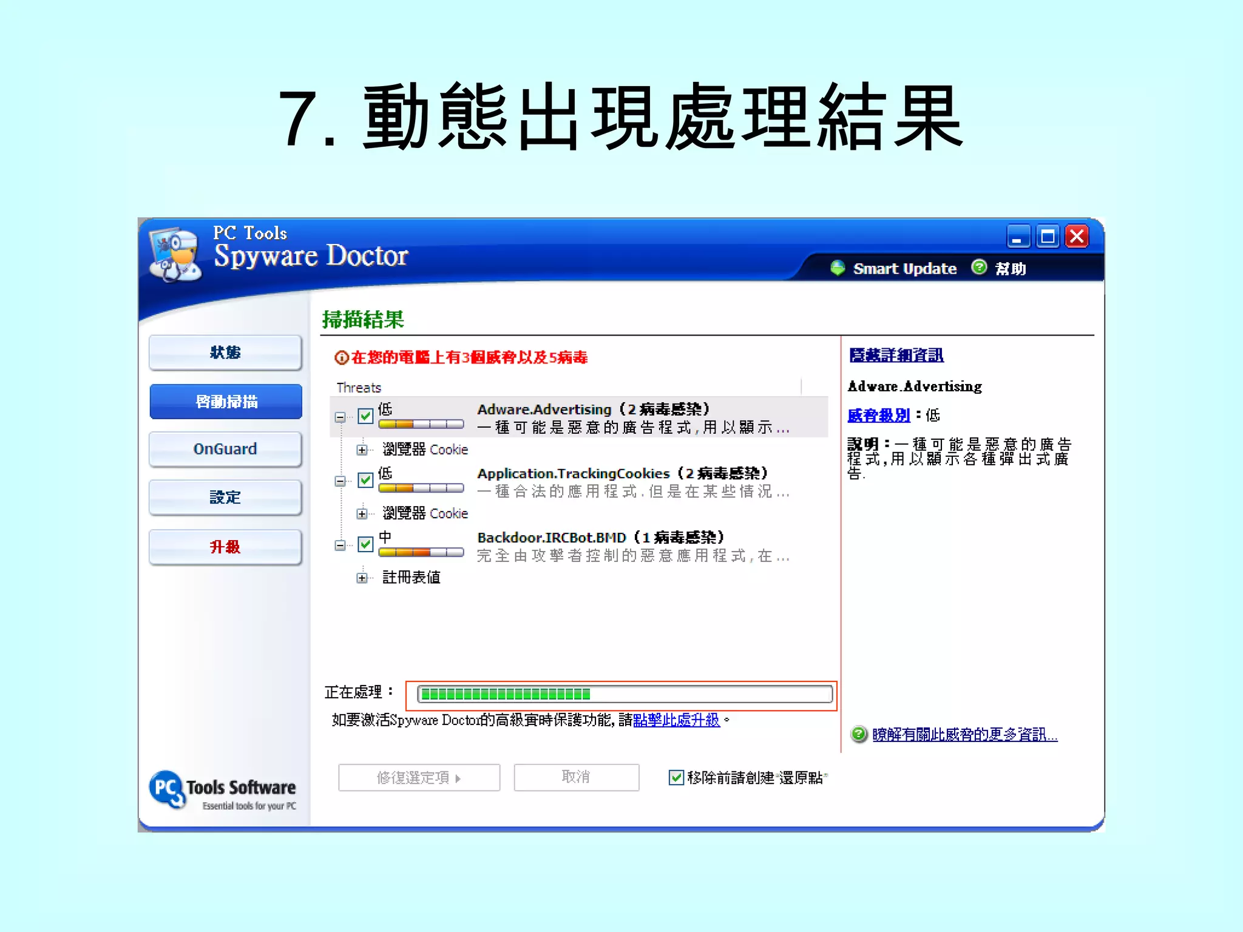
Task: Close the Spyware Doctor window
Action: point(1077,237)
